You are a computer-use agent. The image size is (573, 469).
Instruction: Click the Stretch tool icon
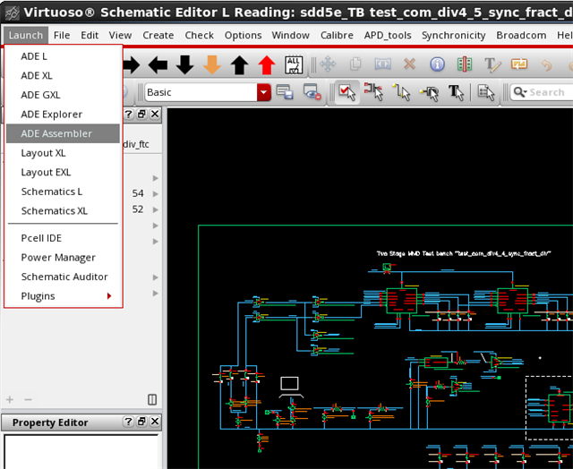[382, 64]
